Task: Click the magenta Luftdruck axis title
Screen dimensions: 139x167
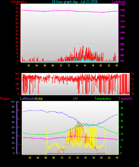Action: (119, 2)
